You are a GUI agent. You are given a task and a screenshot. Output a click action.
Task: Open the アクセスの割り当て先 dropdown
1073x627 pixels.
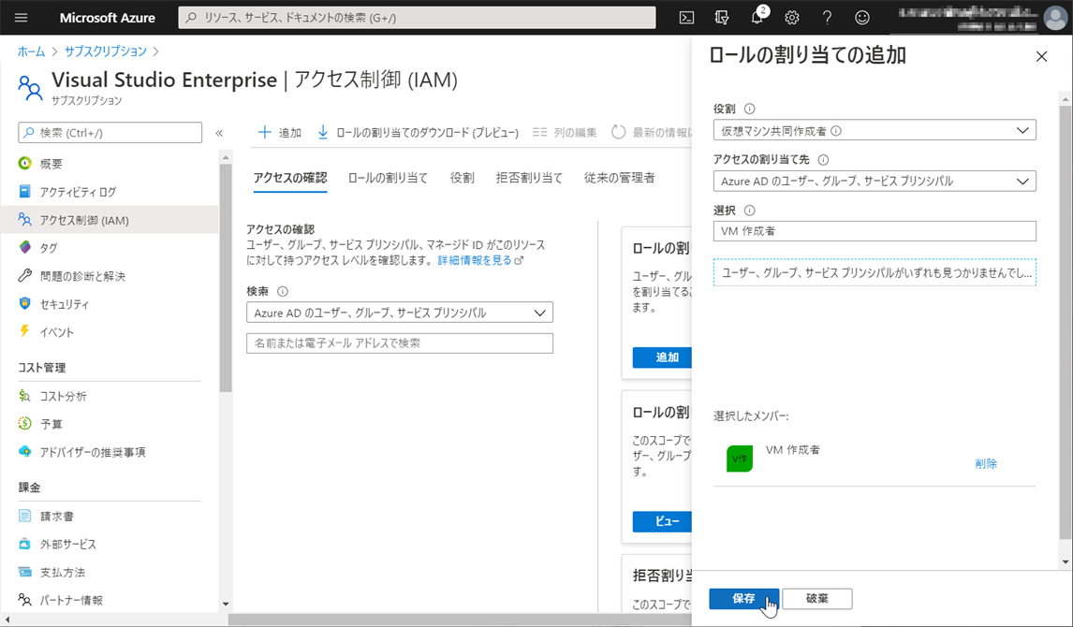[x=874, y=181]
